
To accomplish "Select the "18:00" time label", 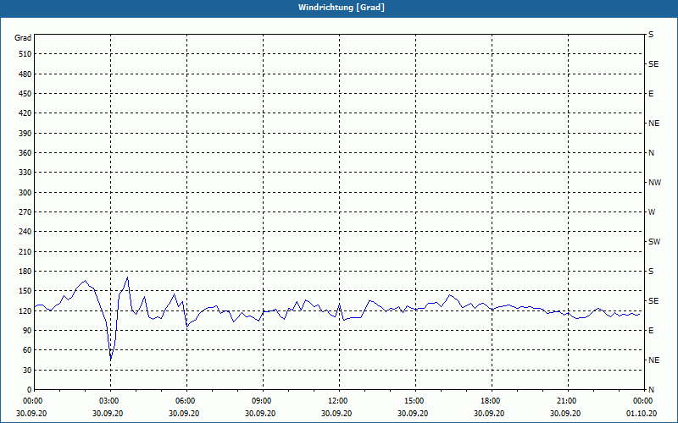I will (490, 401).
